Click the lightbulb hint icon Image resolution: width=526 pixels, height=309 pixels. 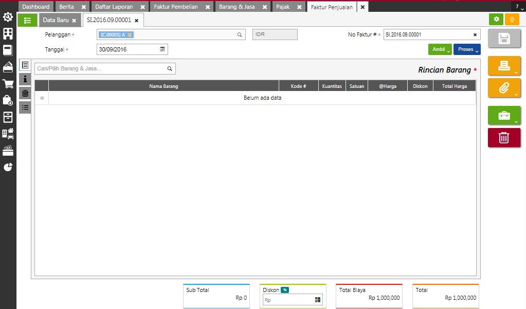coord(512,20)
